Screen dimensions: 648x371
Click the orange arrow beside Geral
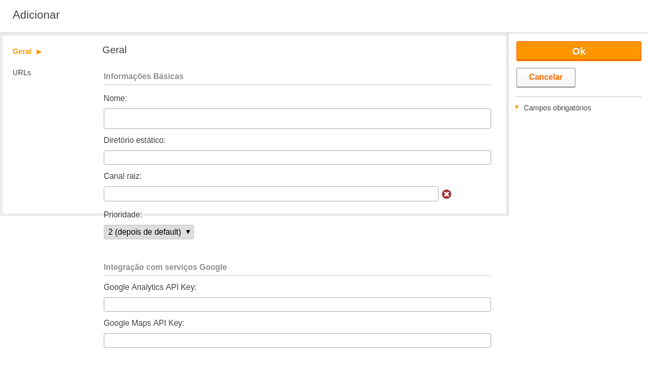pyautogui.click(x=39, y=52)
